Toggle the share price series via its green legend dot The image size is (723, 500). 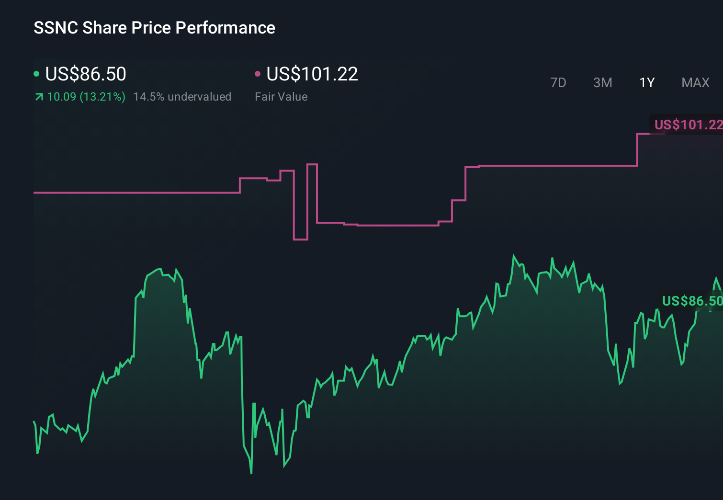tap(36, 74)
